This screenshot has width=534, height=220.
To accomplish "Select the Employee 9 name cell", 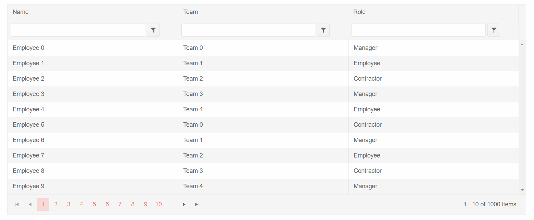I will tap(92, 186).
